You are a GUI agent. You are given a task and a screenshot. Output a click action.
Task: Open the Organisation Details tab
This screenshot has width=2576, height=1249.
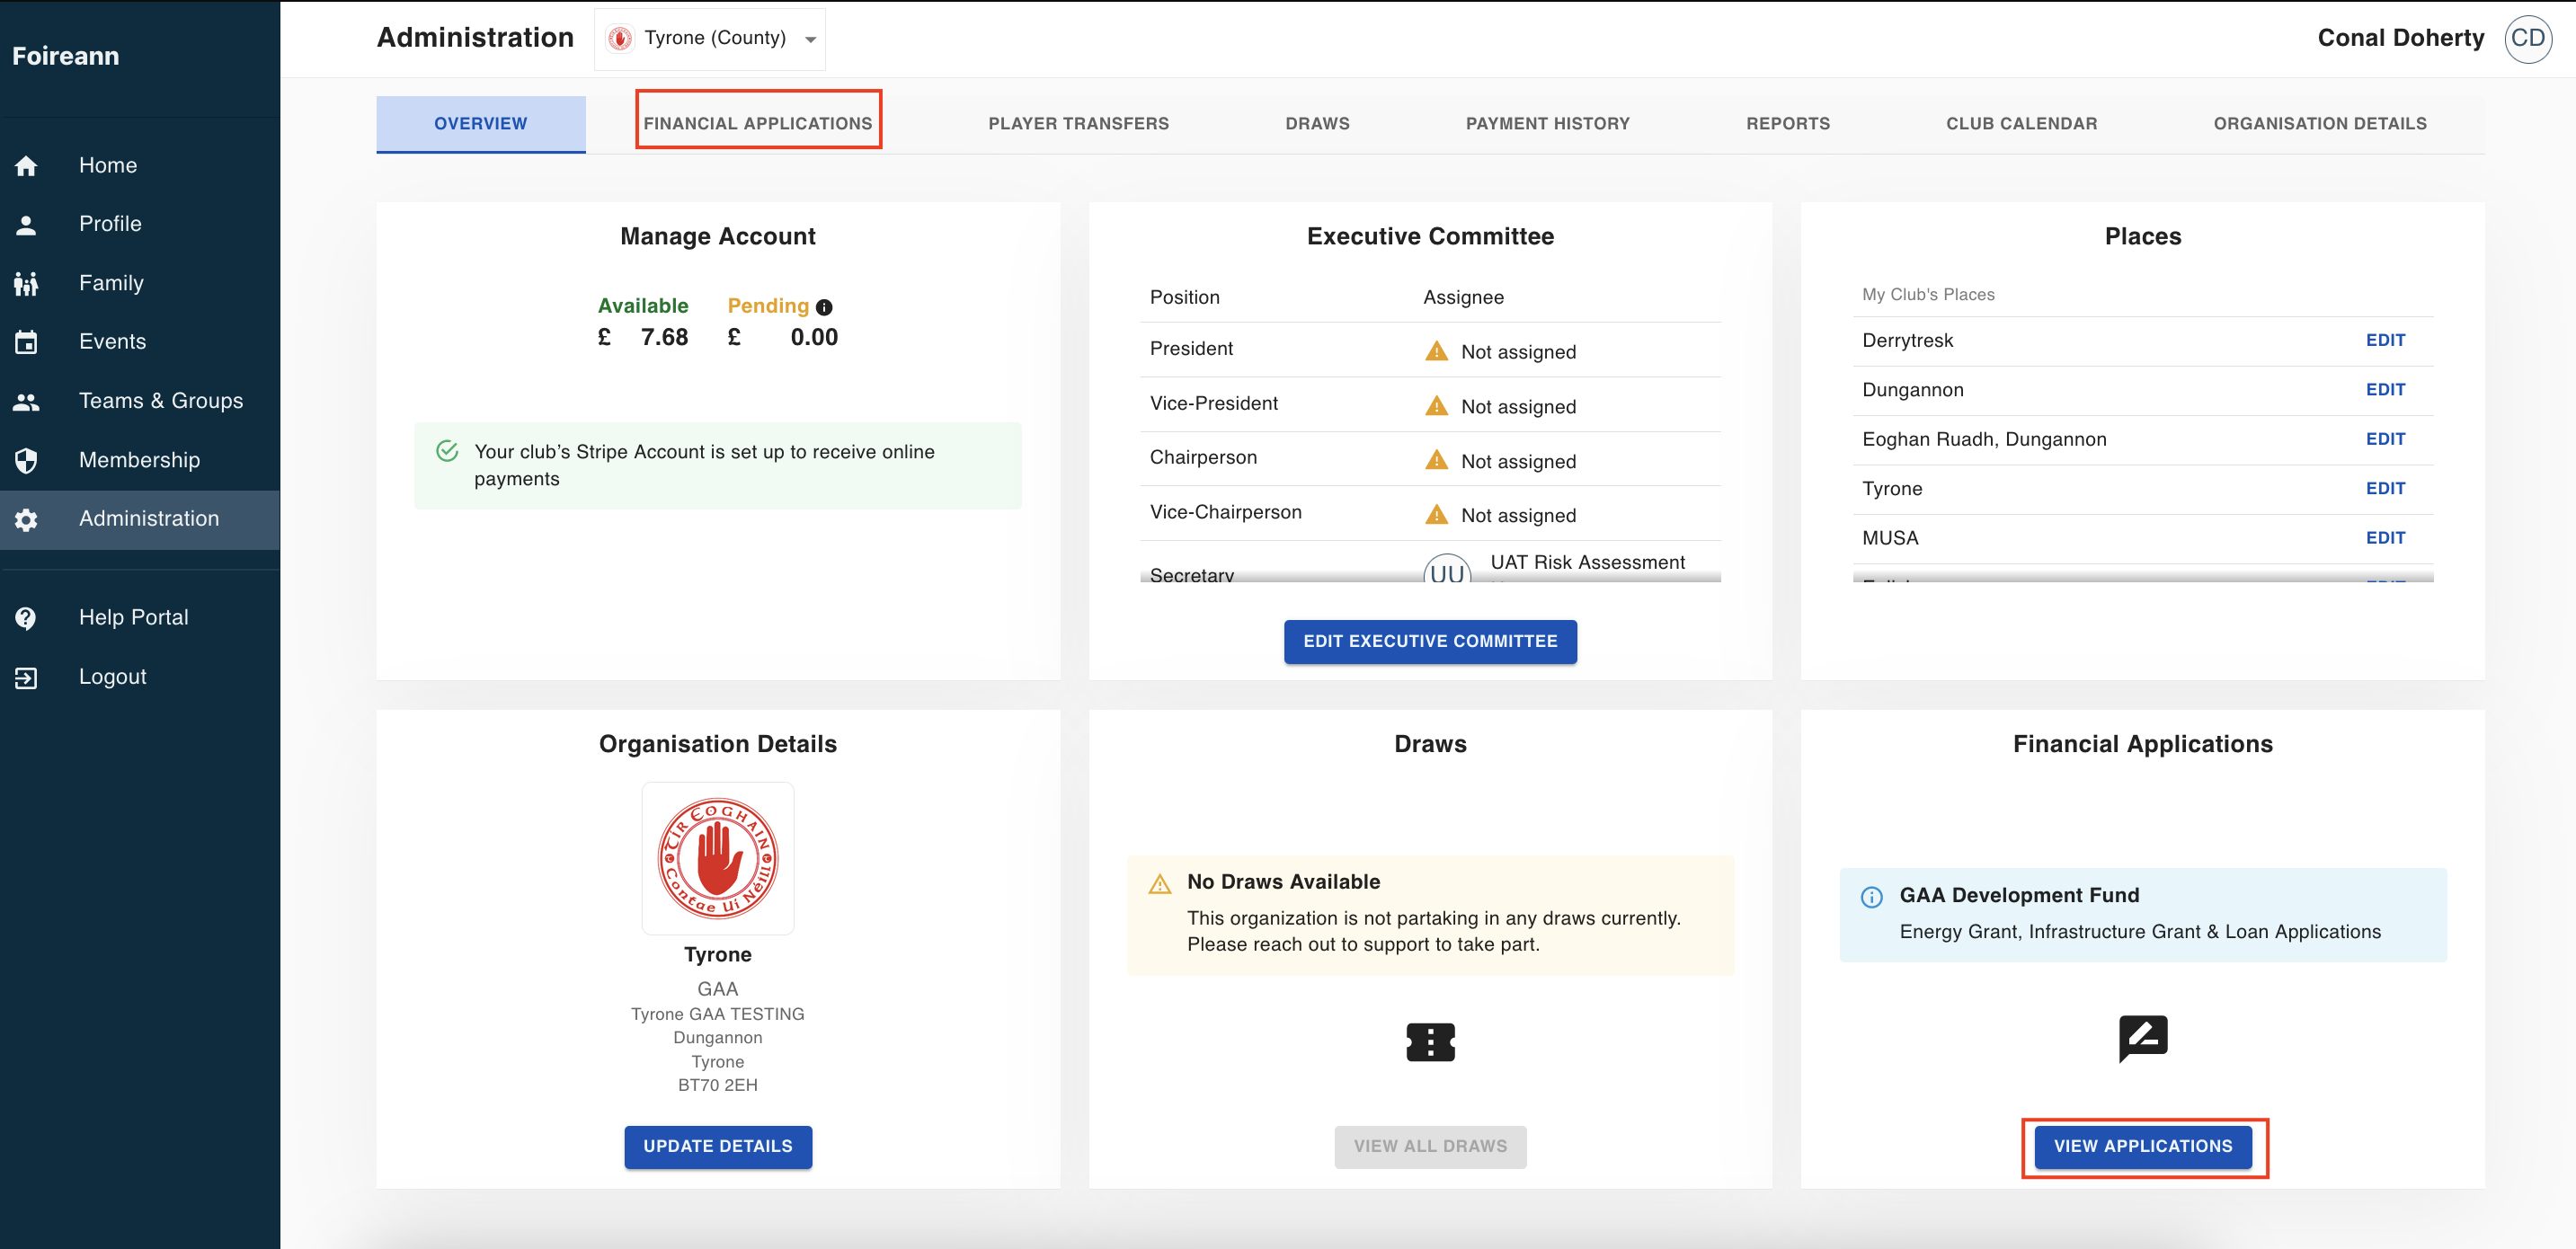2319,124
